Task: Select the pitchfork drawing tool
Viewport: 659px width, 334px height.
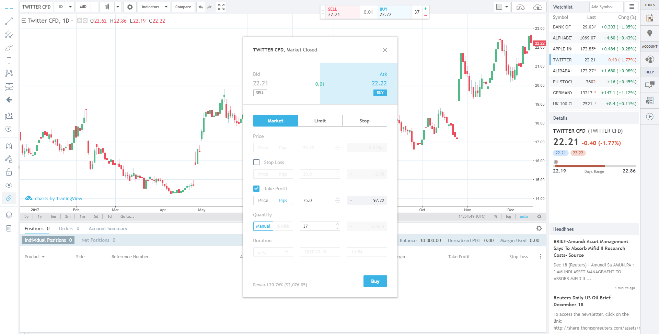Action: pos(9,34)
